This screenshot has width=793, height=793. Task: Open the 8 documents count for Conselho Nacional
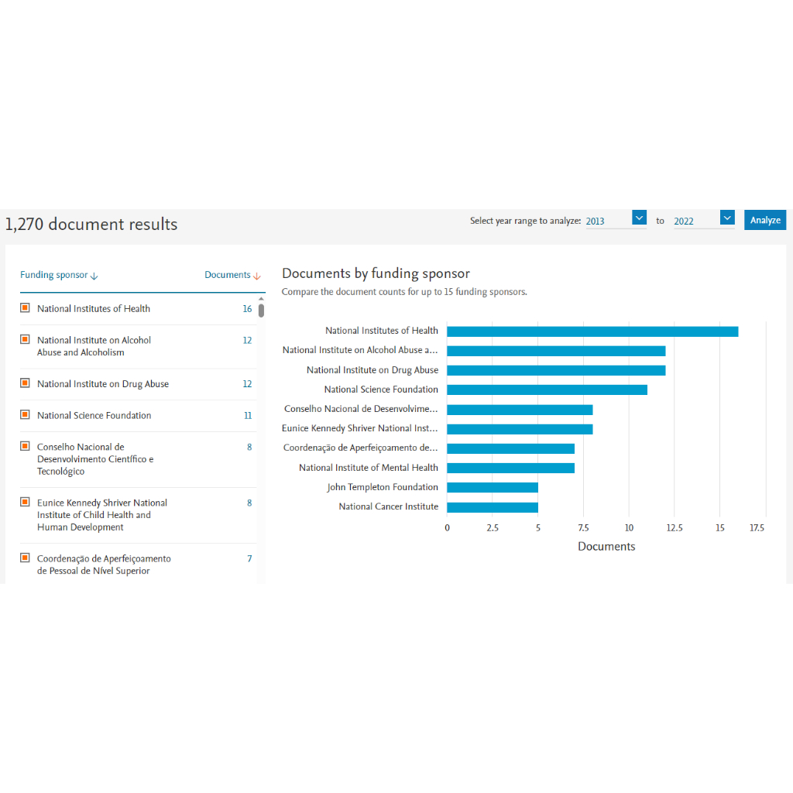click(x=249, y=447)
